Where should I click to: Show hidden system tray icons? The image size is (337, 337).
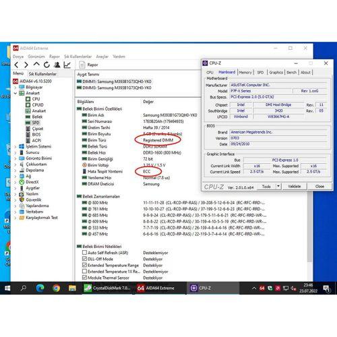(x=254, y=288)
